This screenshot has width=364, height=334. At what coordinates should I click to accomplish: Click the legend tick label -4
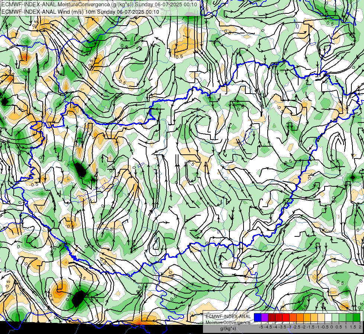tap(275, 327)
